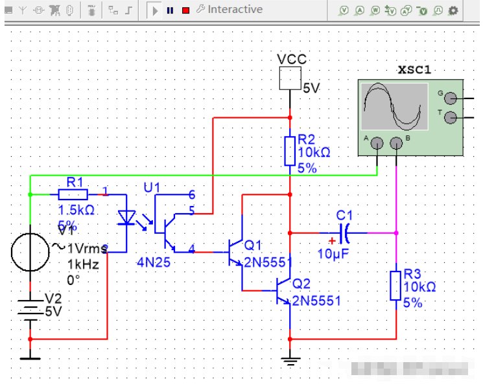483x390 pixels.
Task: Select the voltage probe (V) tool
Action: [x=344, y=10]
